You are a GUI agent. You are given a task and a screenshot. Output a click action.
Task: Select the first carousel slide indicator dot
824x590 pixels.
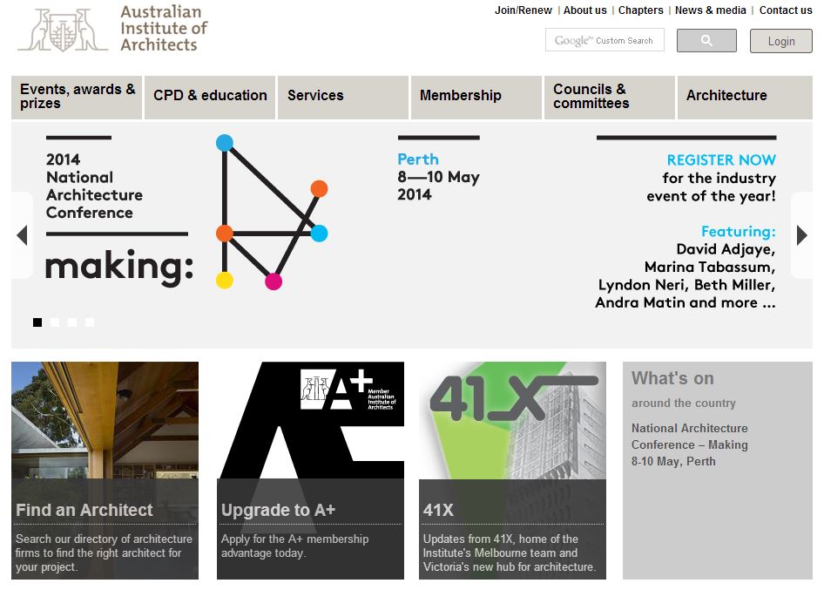pos(37,322)
